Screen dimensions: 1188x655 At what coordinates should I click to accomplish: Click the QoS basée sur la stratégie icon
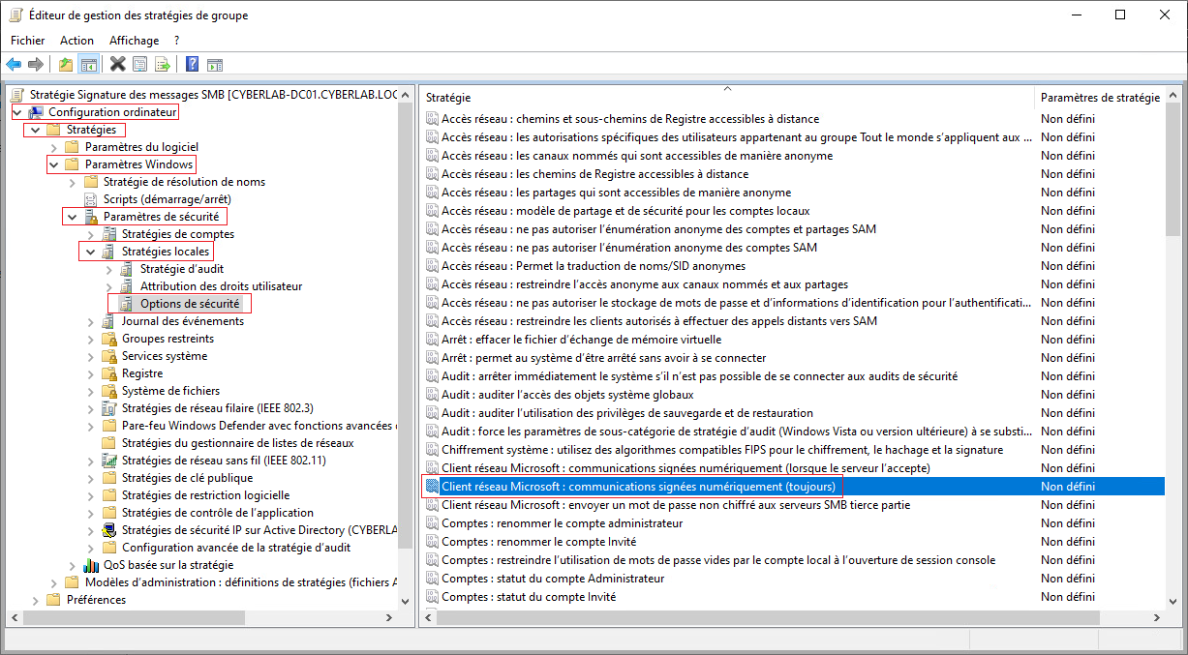(x=92, y=565)
